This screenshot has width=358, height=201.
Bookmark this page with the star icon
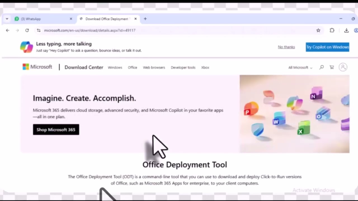318,30
